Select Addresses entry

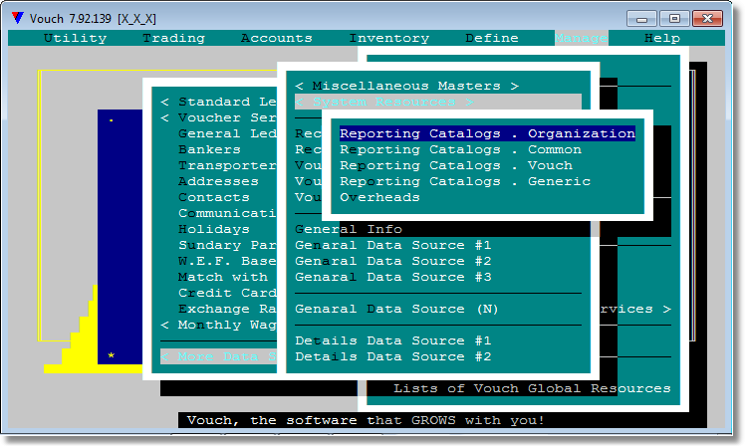(218, 181)
